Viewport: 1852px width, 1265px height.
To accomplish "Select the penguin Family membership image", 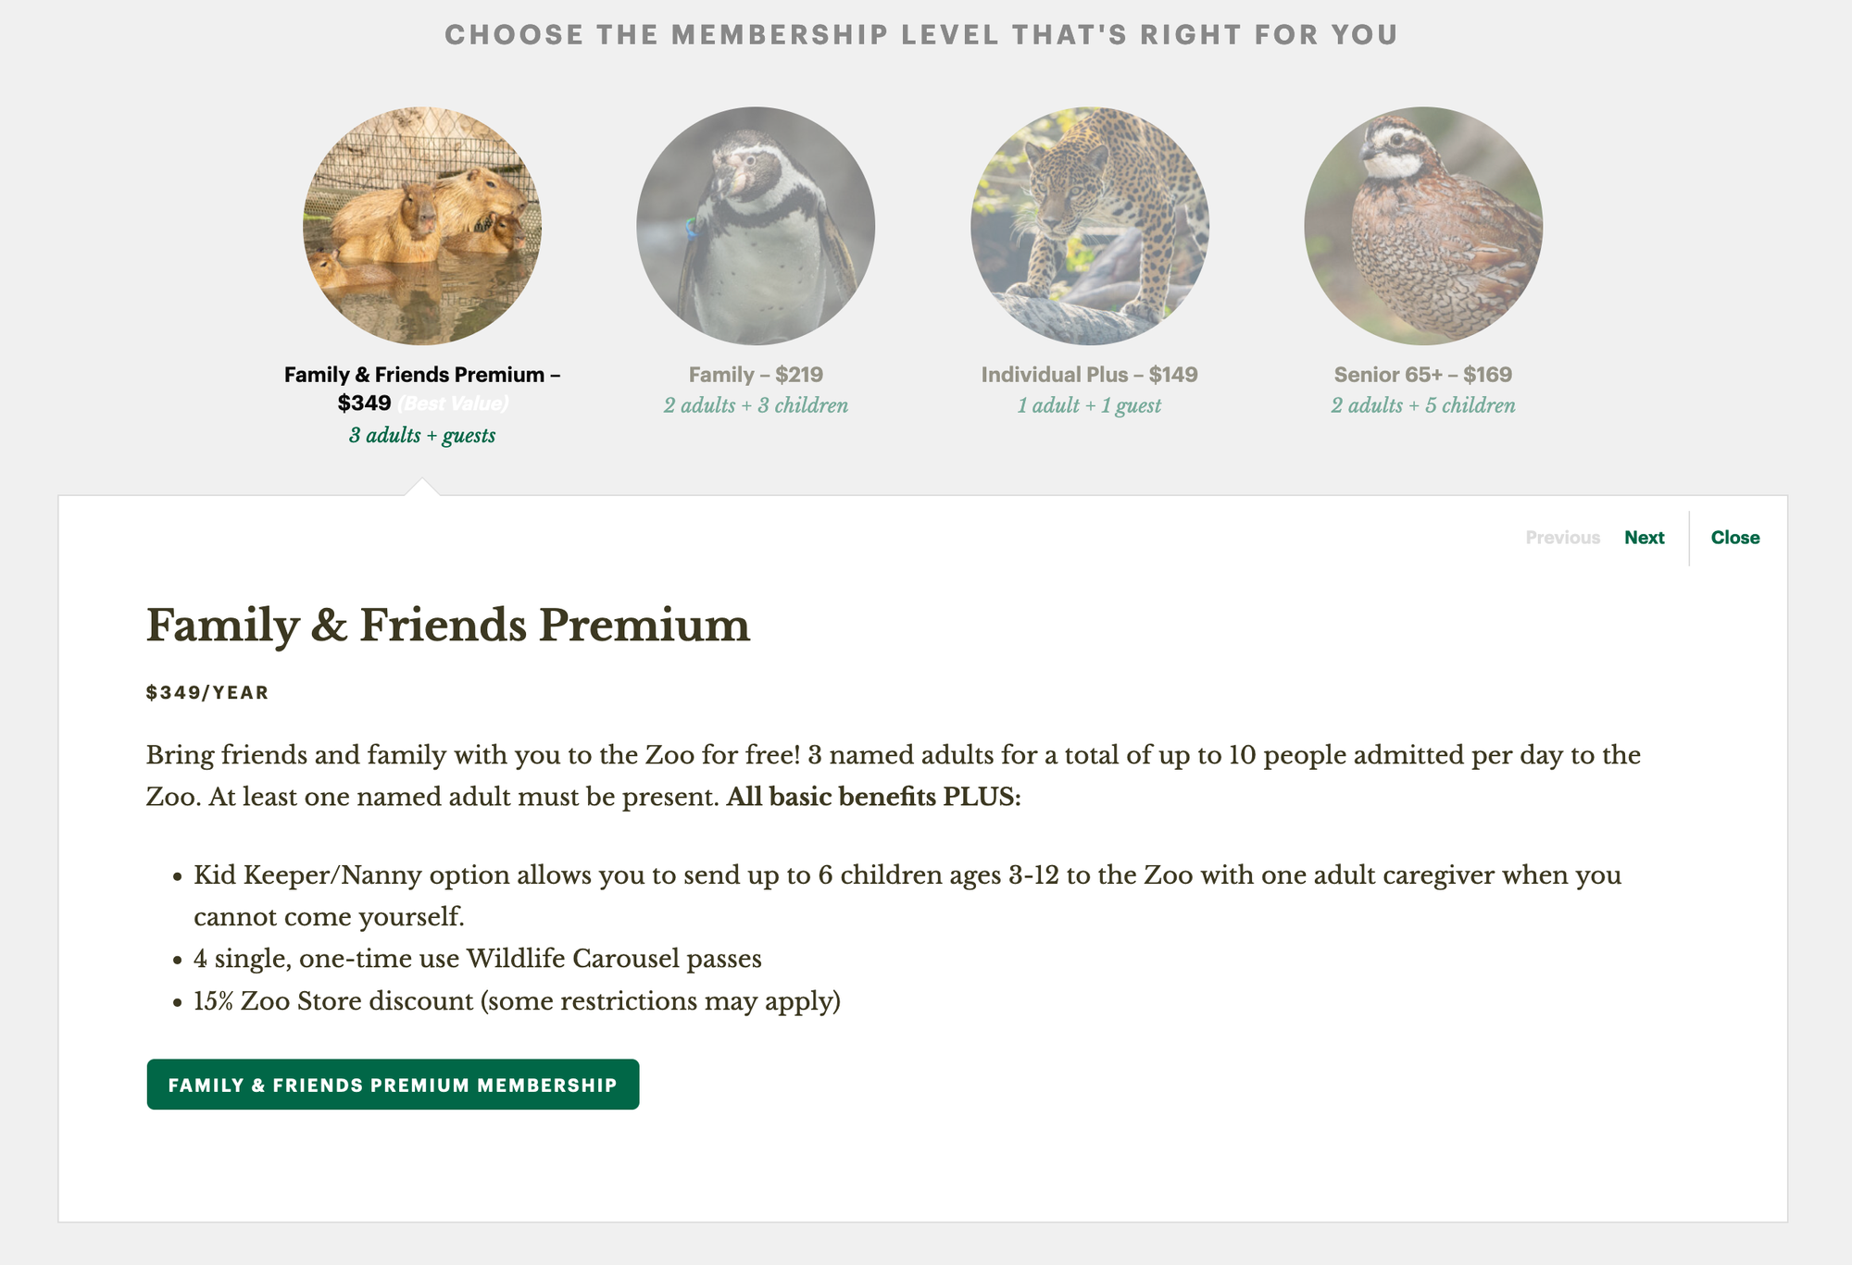I will (x=756, y=226).
